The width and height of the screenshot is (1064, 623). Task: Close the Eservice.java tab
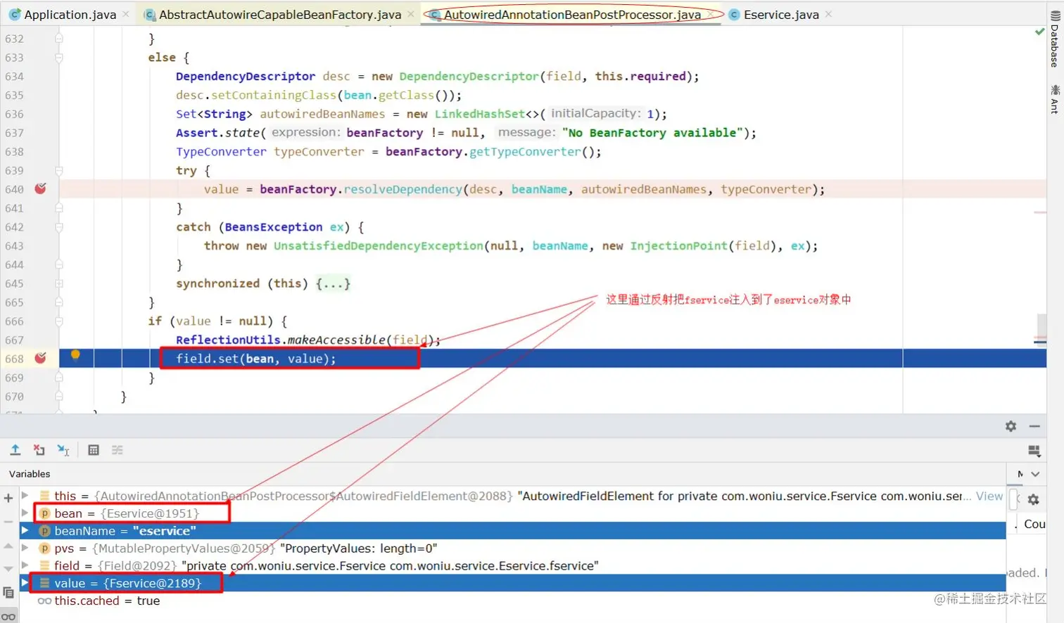click(828, 14)
